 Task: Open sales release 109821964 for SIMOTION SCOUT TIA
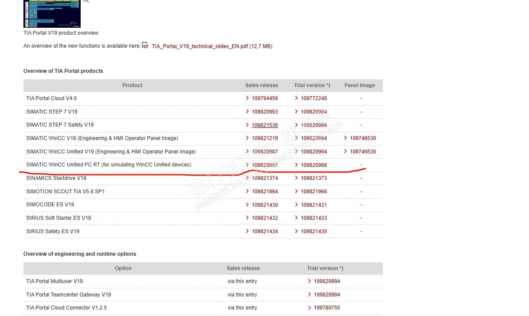point(265,192)
